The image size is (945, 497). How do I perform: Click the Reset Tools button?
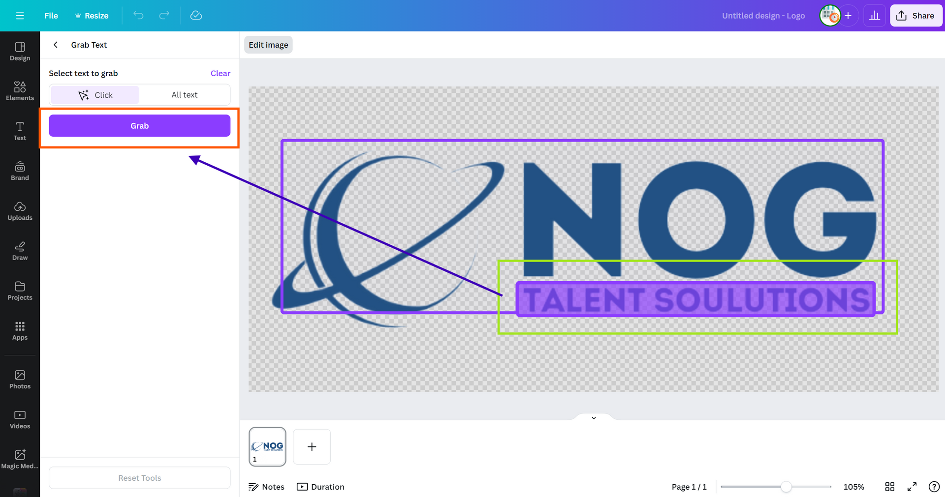coord(139,478)
